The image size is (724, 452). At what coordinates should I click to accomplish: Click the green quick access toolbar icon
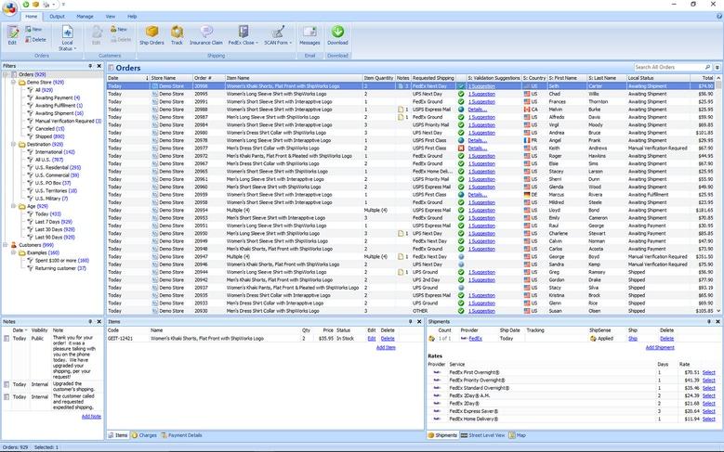point(26,4)
